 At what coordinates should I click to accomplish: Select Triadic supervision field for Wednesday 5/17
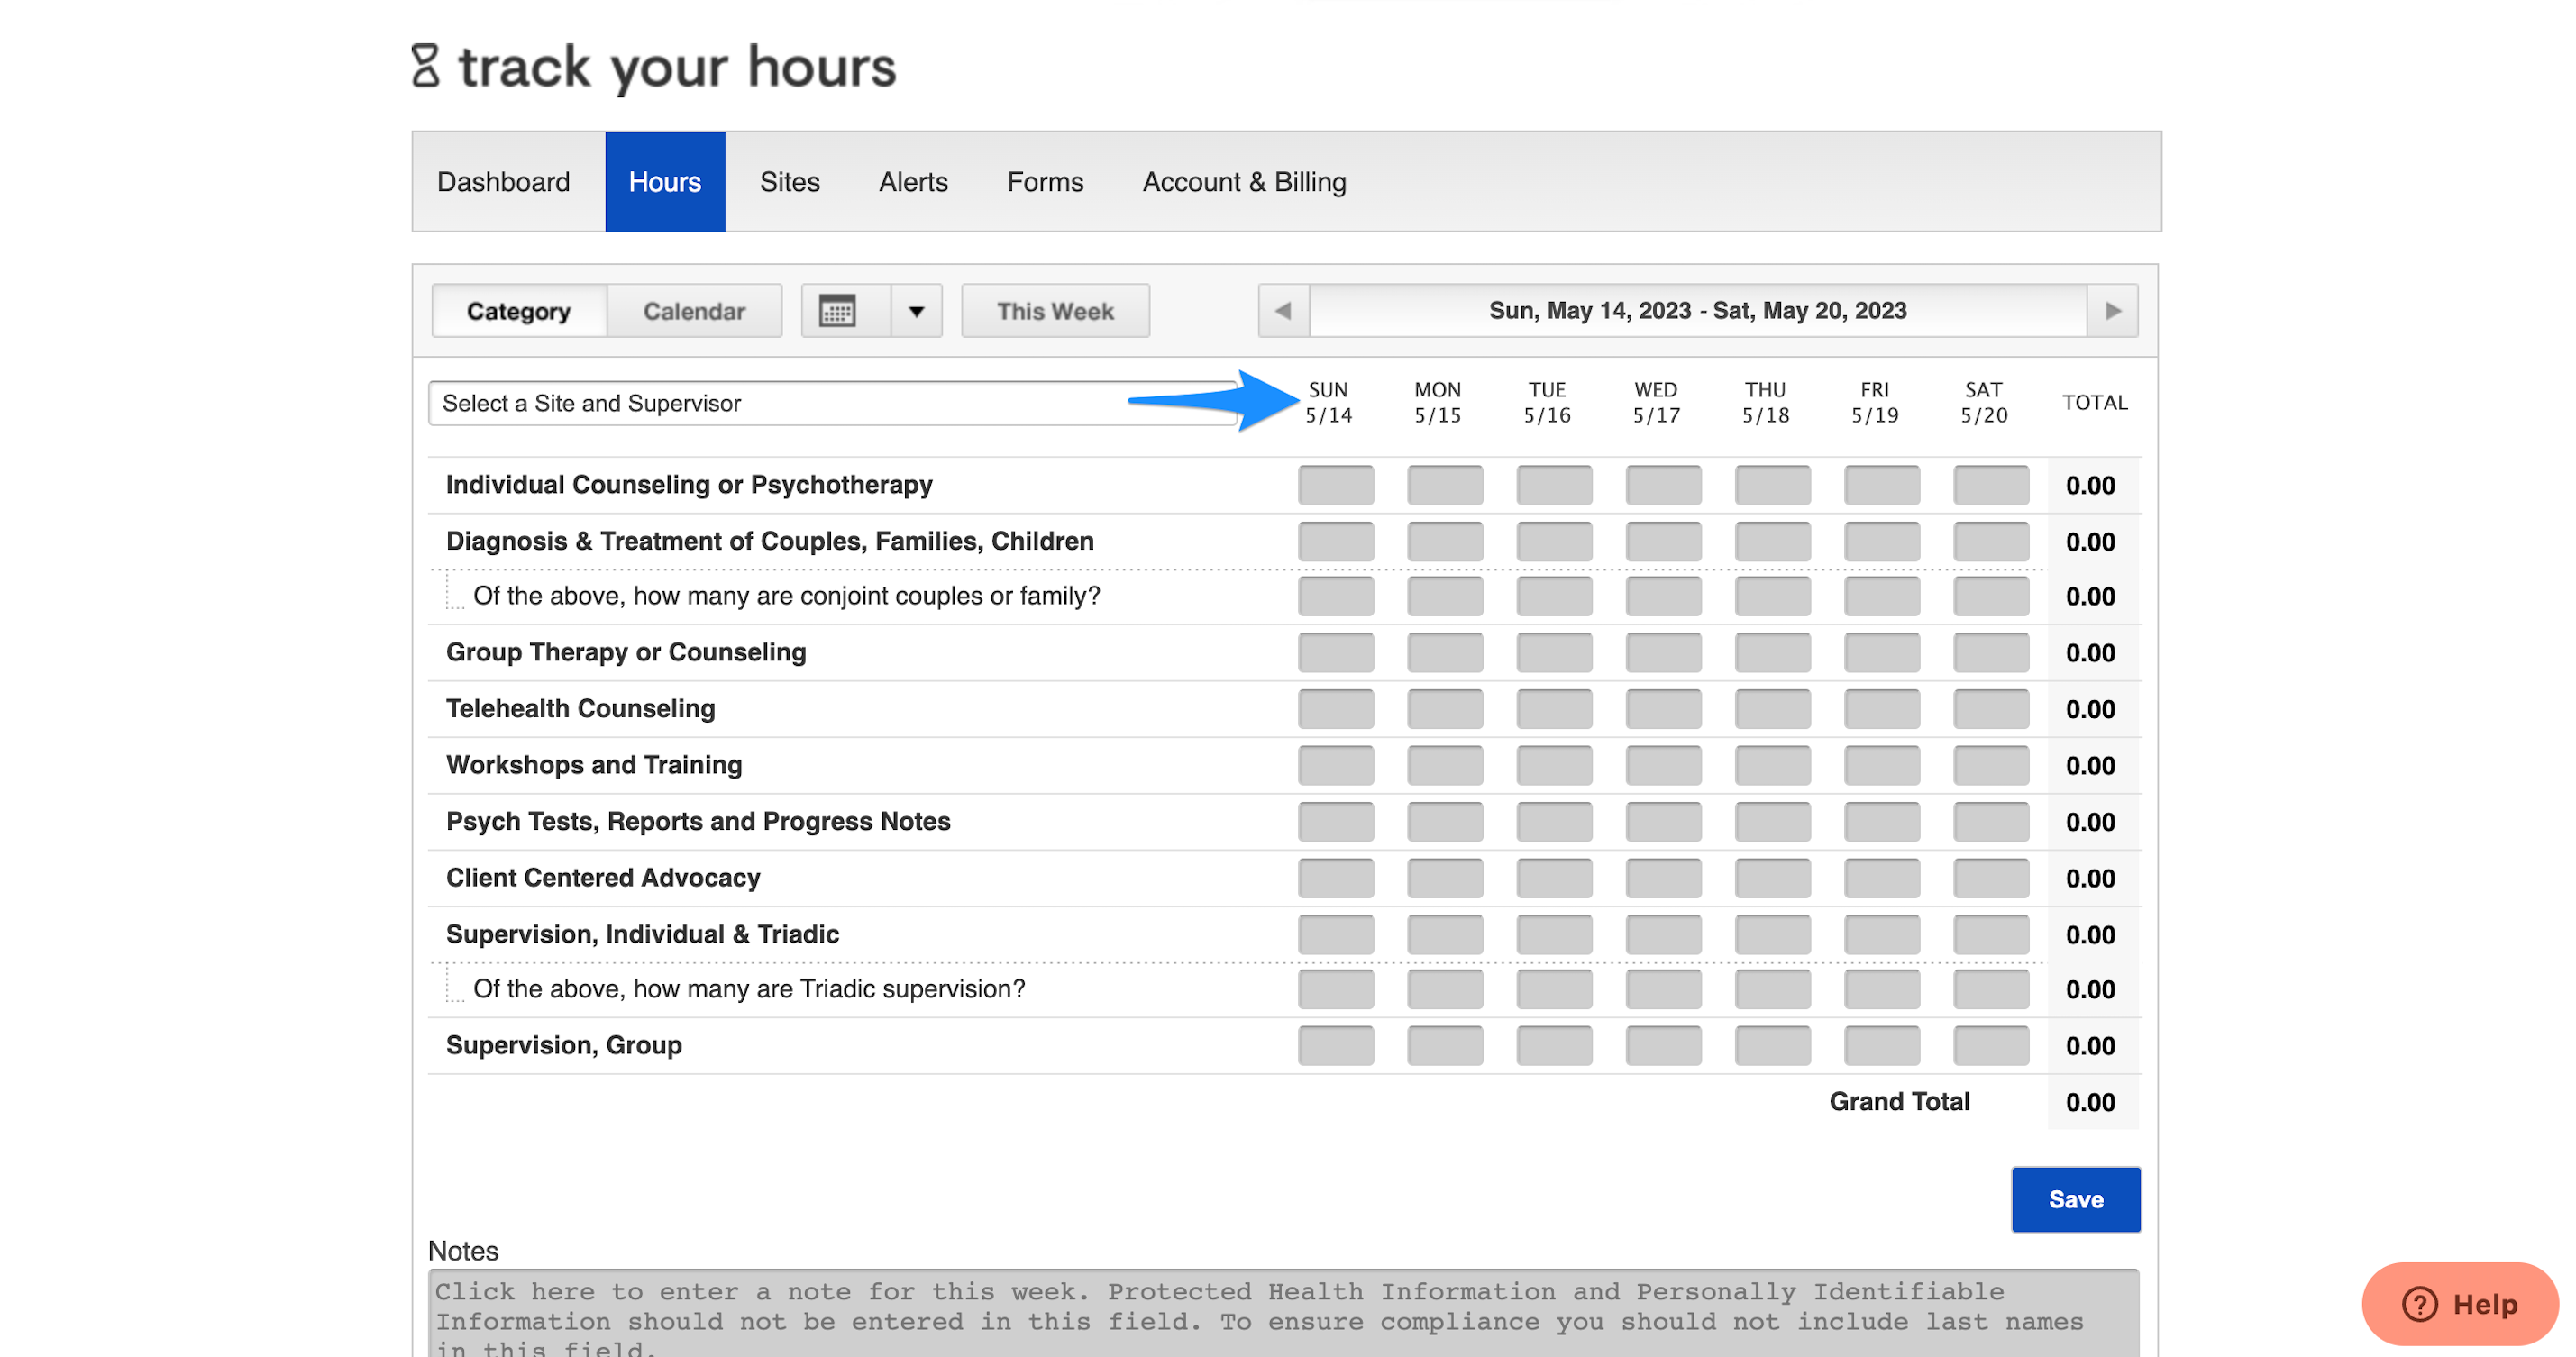pyautogui.click(x=1663, y=989)
